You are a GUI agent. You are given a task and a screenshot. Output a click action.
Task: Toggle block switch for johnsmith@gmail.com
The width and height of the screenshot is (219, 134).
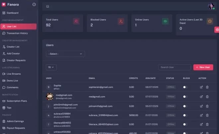[185, 106]
